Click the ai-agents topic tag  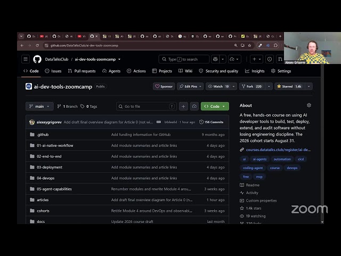pos(259,159)
